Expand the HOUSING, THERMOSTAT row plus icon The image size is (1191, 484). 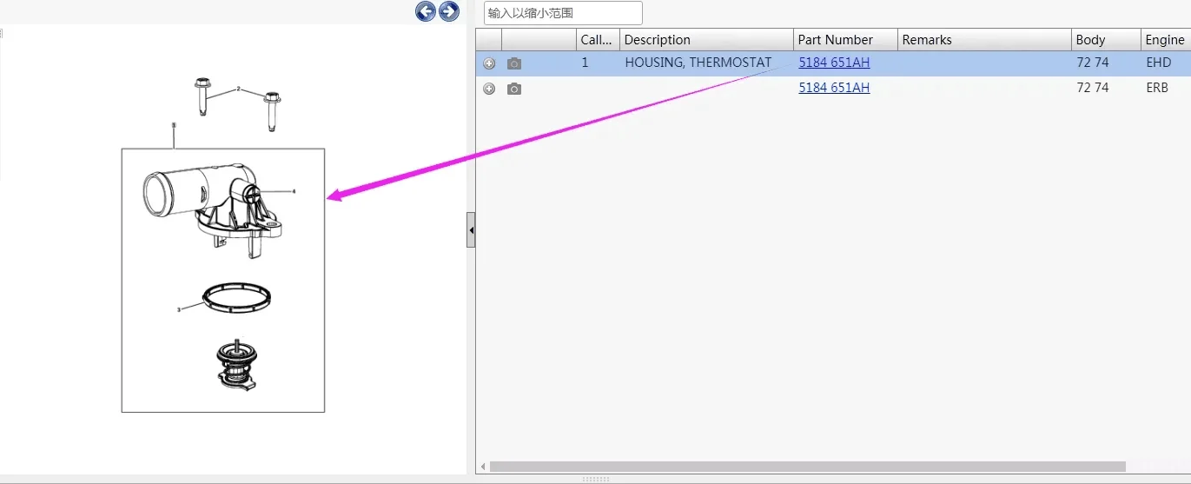coord(489,63)
